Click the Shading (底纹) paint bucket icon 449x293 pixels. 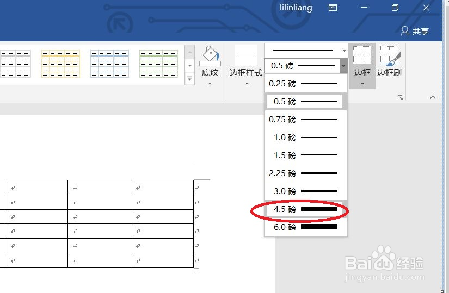[x=210, y=56]
